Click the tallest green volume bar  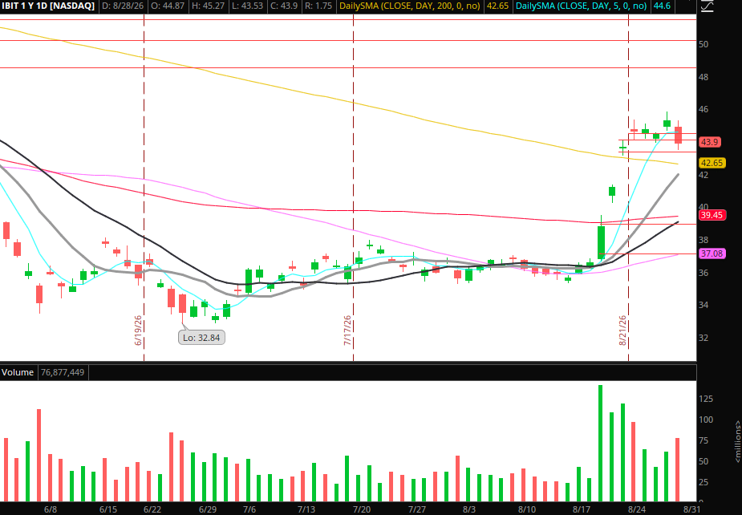pyautogui.click(x=601, y=443)
